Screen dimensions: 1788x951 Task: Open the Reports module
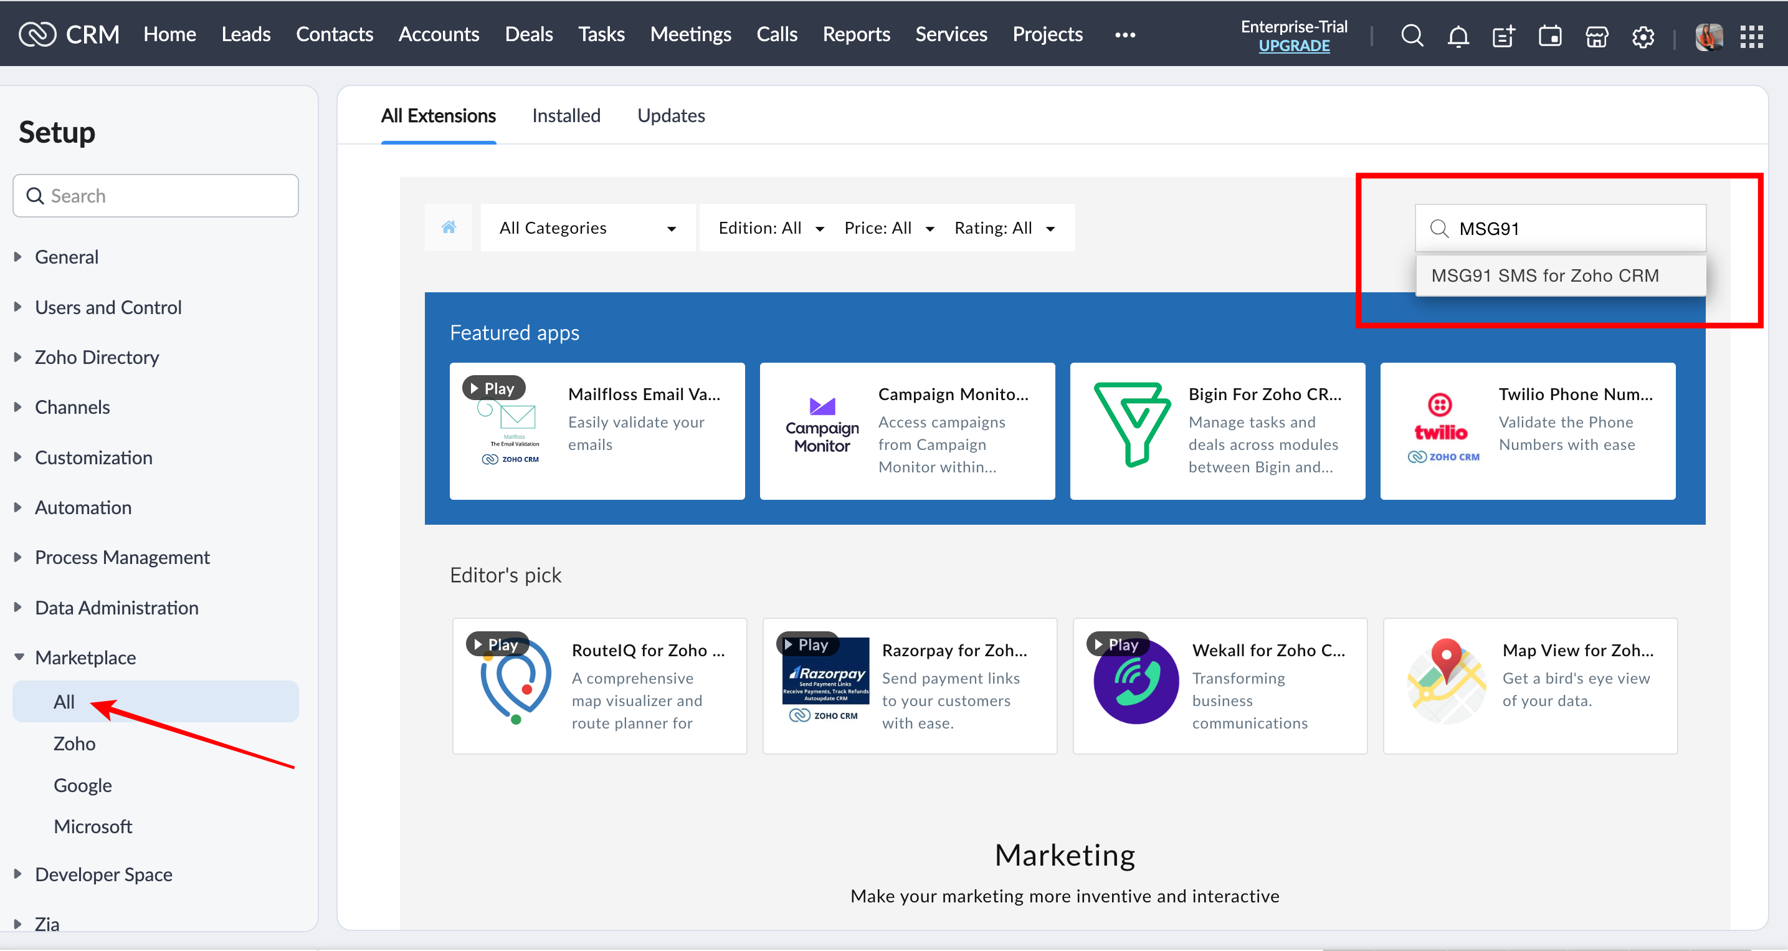click(x=856, y=34)
